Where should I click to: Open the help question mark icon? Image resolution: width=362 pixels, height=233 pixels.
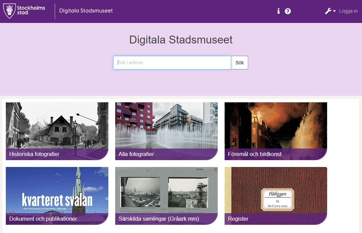click(288, 11)
